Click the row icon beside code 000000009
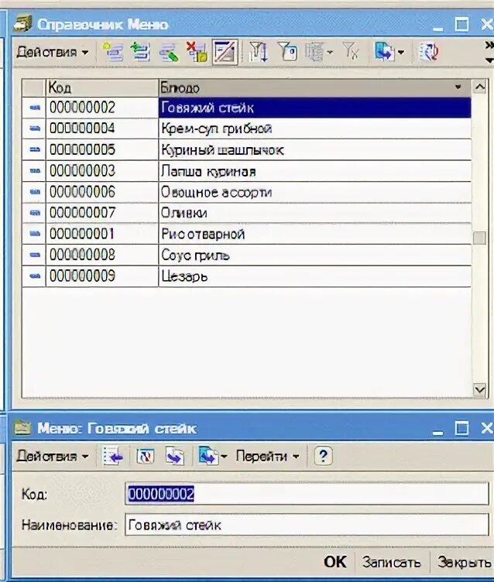This screenshot has height=582, width=494. 35,276
